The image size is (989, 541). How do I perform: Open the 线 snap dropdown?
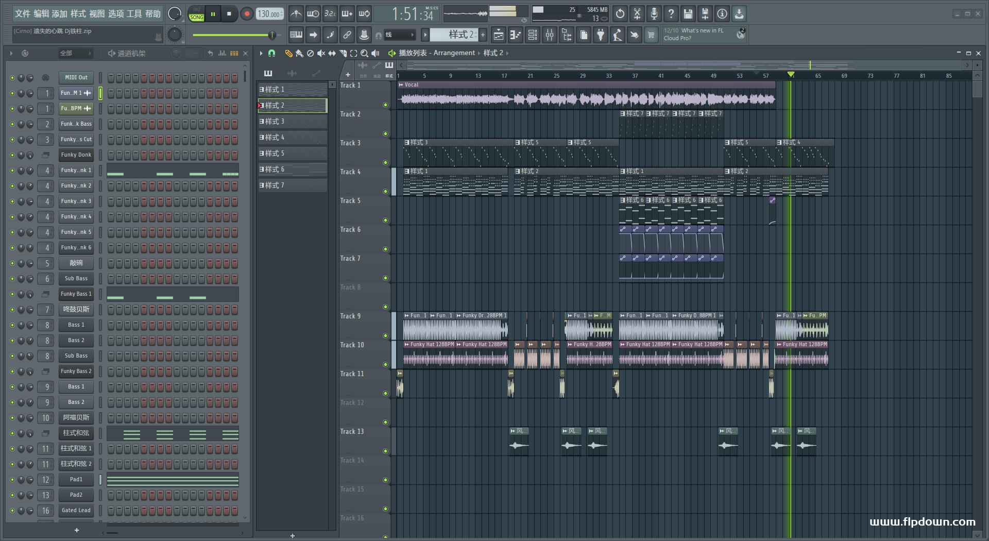click(400, 35)
